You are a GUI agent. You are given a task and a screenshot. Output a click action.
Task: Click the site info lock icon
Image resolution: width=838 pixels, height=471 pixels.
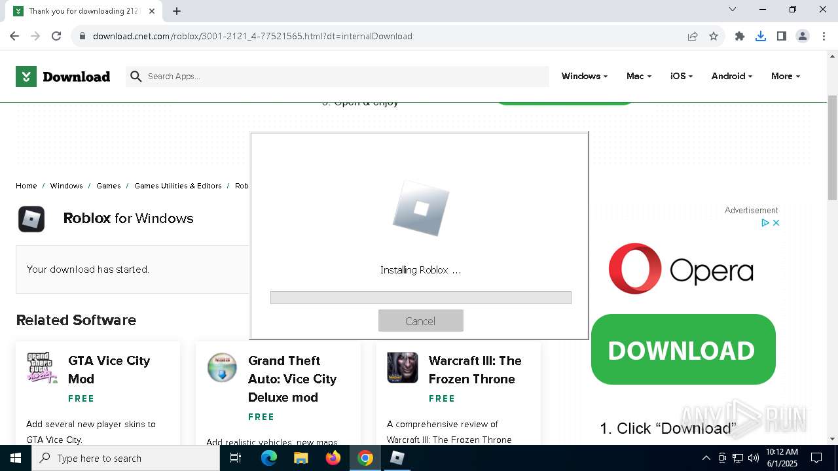82,36
